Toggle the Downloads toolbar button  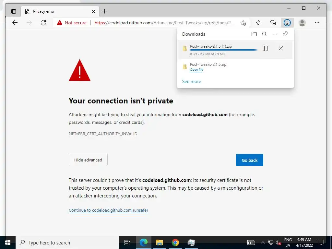[287, 23]
